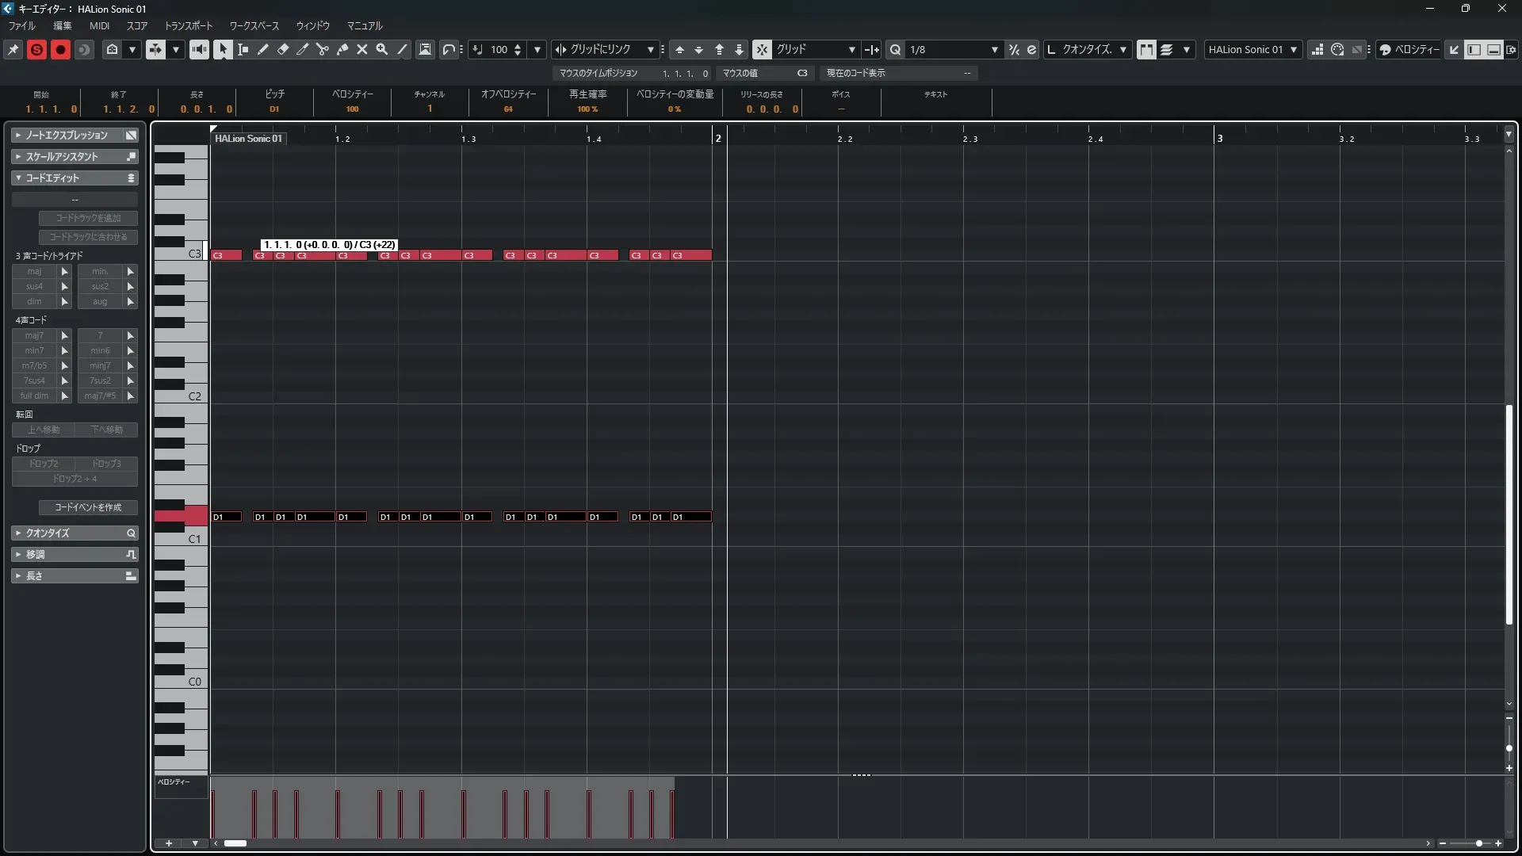Image resolution: width=1522 pixels, height=856 pixels.
Task: Toggle the Solo editor button
Action: pyautogui.click(x=36, y=49)
